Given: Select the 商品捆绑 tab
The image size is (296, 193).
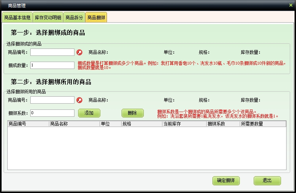Looking at the screenshot, I should pos(96,18).
